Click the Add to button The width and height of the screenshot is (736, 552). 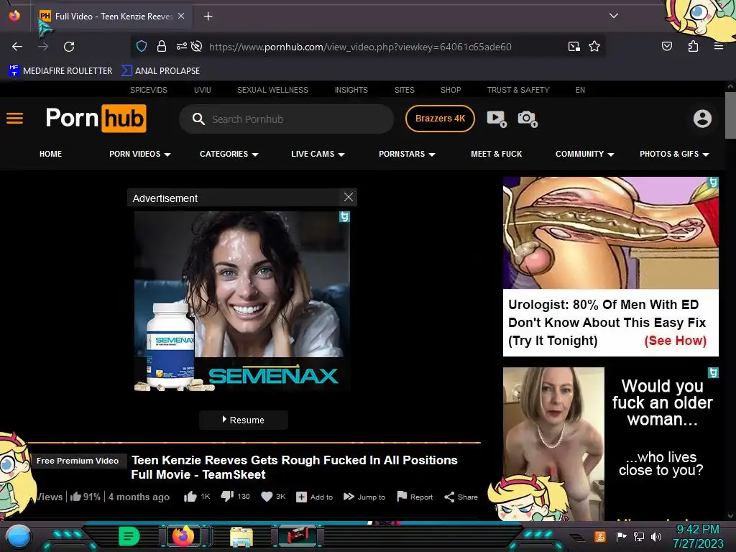pos(315,497)
